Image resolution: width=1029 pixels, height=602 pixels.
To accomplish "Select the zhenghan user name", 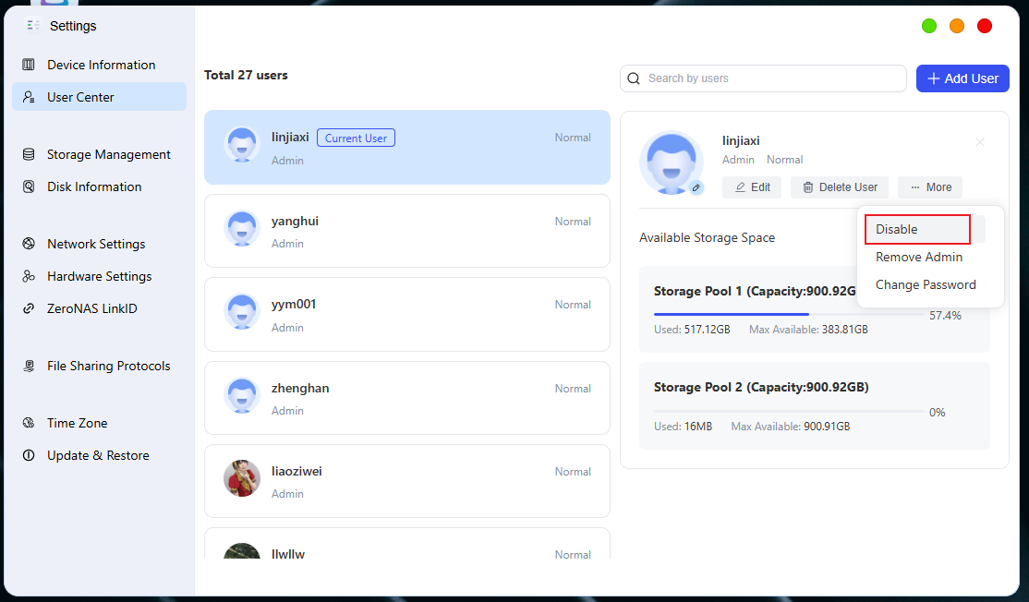I will (x=300, y=388).
